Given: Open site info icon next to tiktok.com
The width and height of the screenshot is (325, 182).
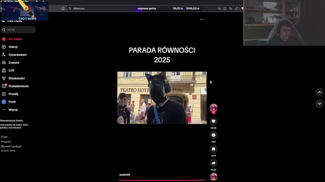Looking at the screenshot, I should pyautogui.click(x=70, y=8).
